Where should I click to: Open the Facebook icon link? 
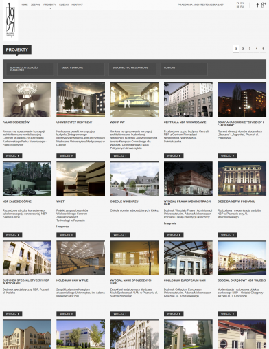(x=257, y=5)
